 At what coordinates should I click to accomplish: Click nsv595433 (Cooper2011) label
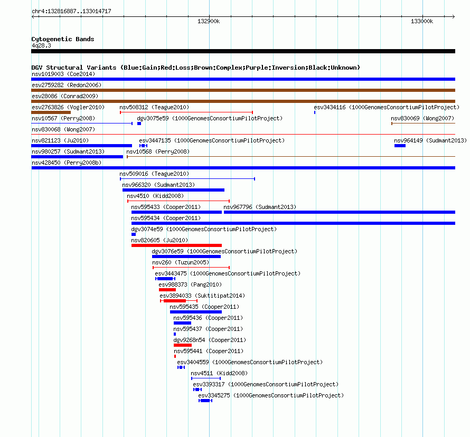pyautogui.click(x=166, y=207)
